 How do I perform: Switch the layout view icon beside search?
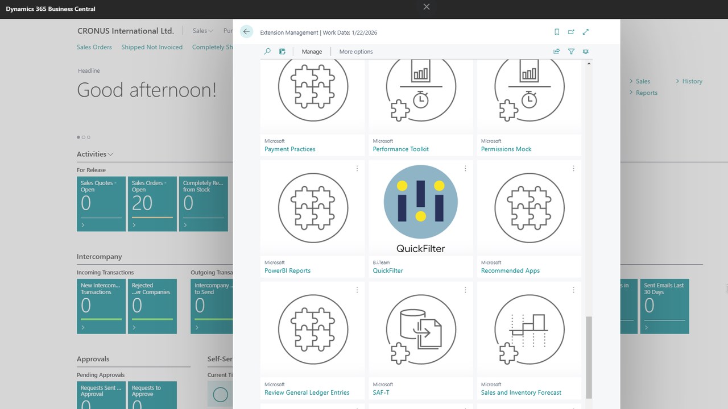click(282, 51)
